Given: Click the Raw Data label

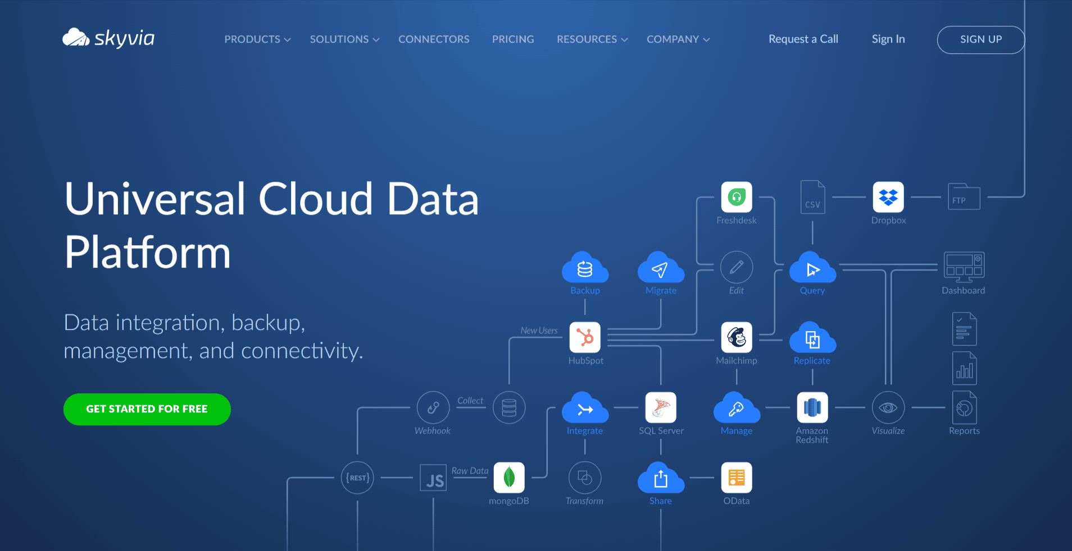Looking at the screenshot, I should click(x=470, y=471).
